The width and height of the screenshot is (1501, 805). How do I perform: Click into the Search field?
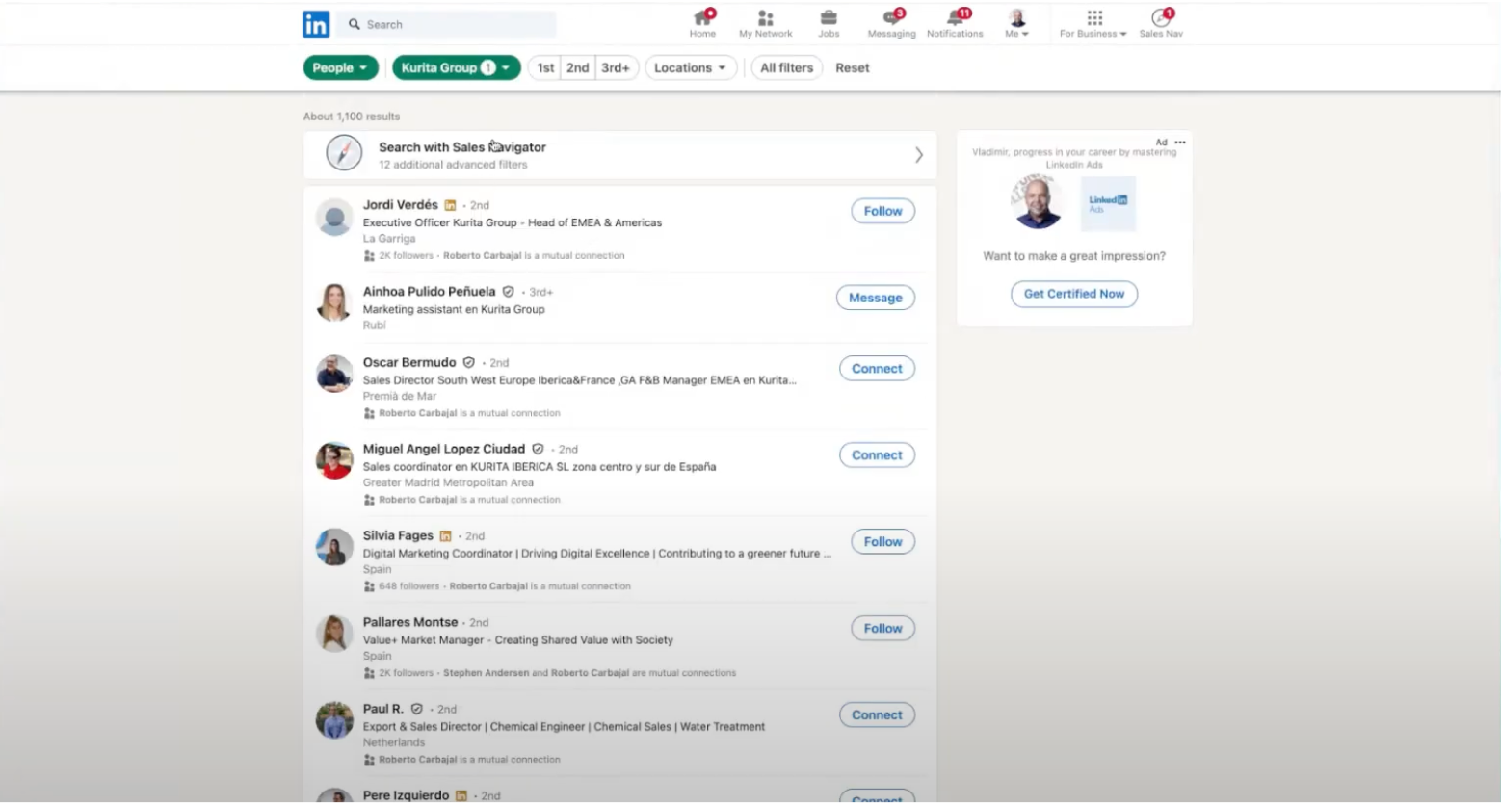tap(446, 24)
